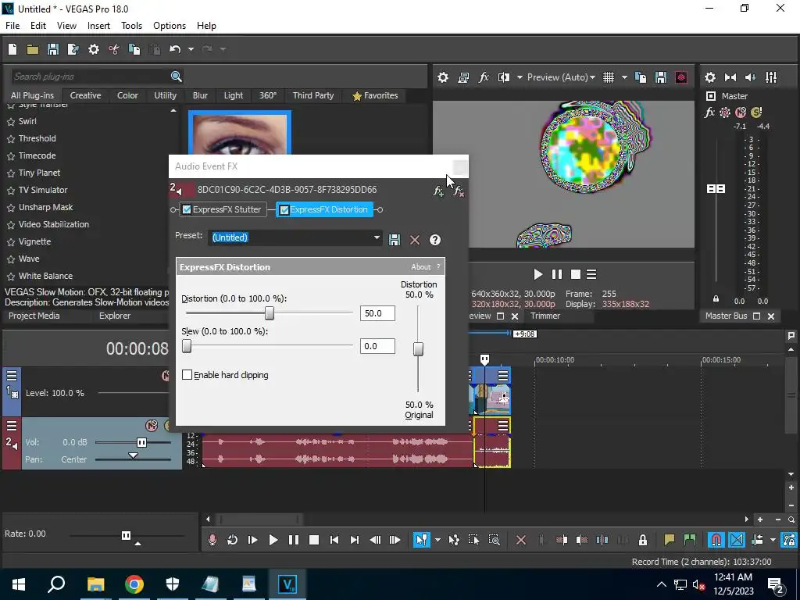Expand overlays grid dropdown arrow
Screen dimensions: 800x600
[x=624, y=77]
